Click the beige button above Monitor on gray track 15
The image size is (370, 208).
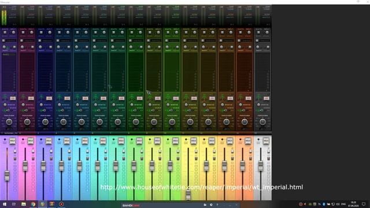(x=267, y=98)
